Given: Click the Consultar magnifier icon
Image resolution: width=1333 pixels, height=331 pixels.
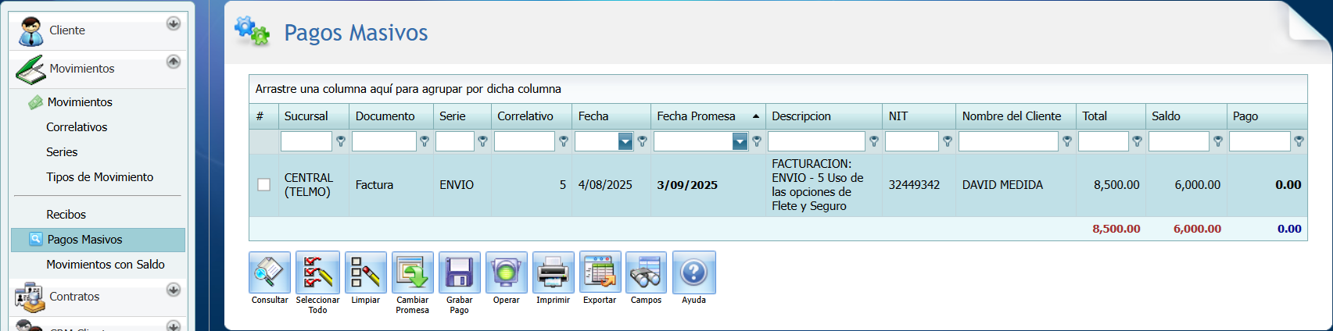Looking at the screenshot, I should 270,272.
